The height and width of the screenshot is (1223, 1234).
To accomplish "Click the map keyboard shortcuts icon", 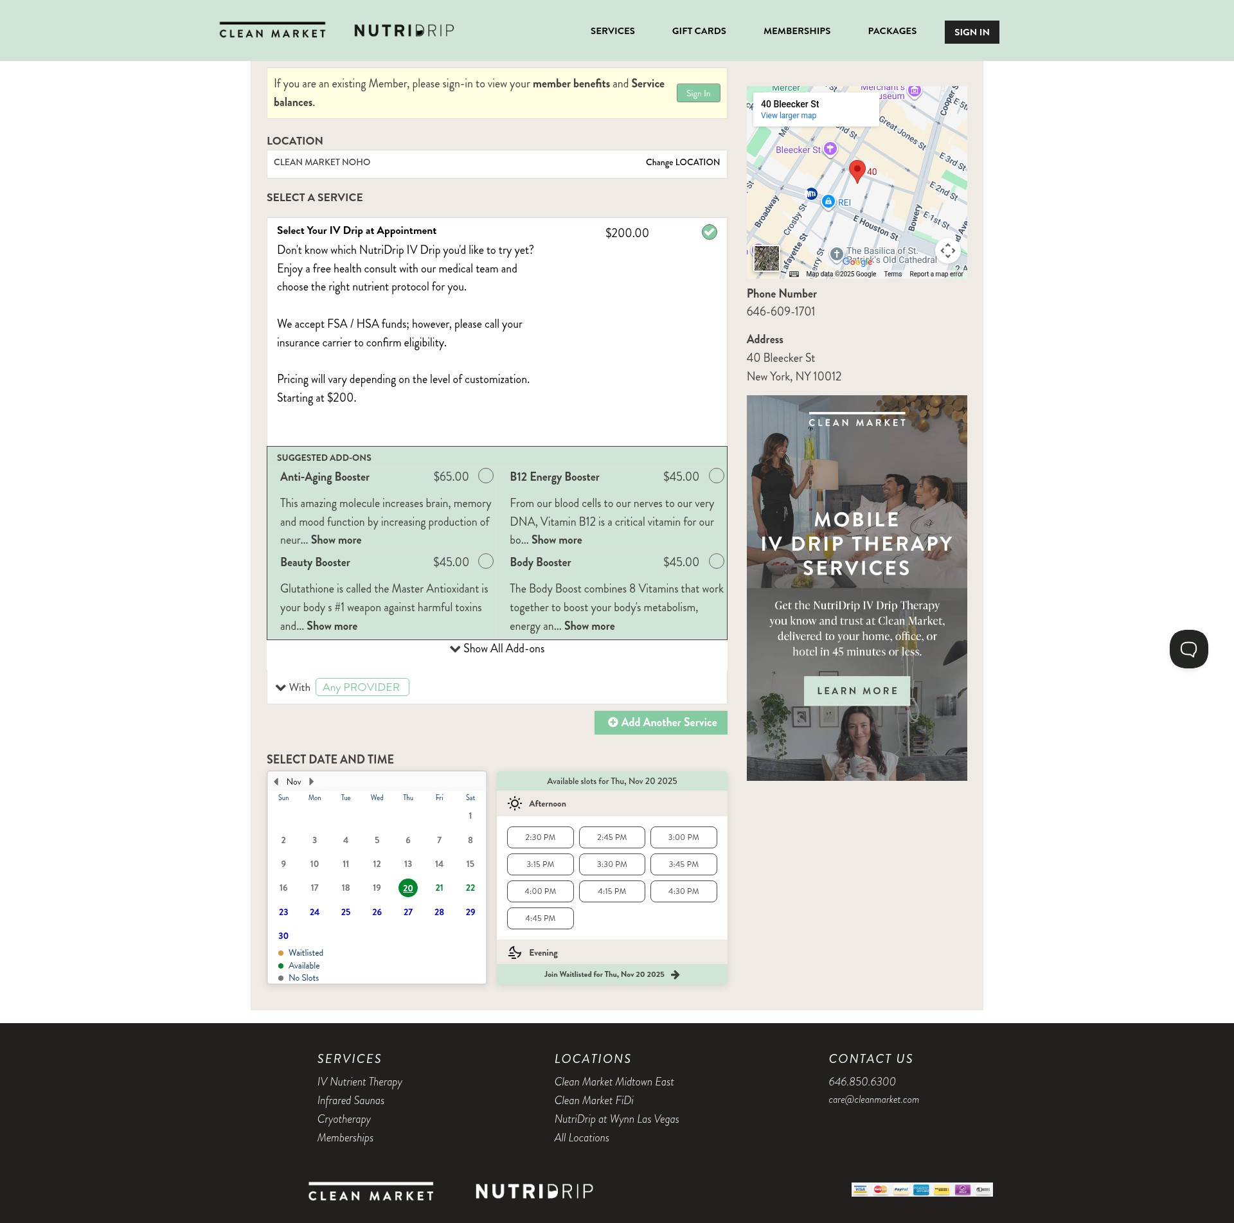I will coord(794,274).
